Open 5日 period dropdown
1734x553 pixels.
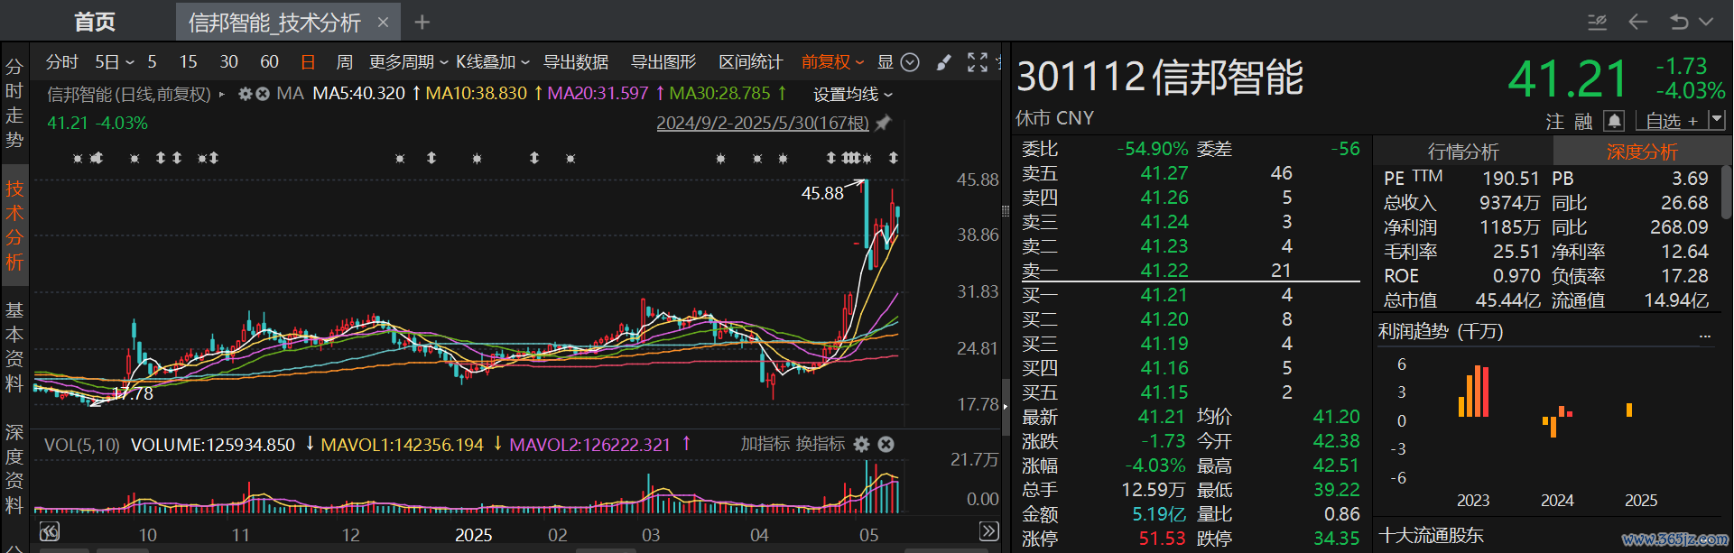pos(115,62)
